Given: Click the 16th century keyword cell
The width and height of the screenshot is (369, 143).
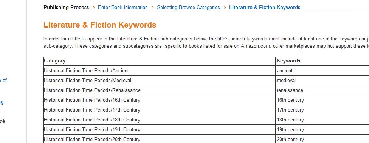Looking at the screenshot, I should (323, 100).
